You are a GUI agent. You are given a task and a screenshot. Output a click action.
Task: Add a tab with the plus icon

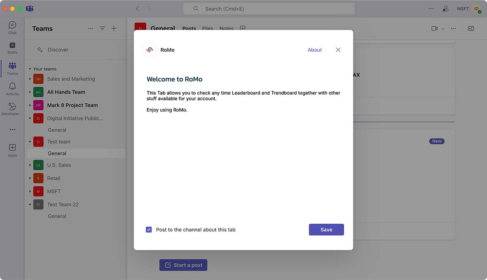[242, 28]
